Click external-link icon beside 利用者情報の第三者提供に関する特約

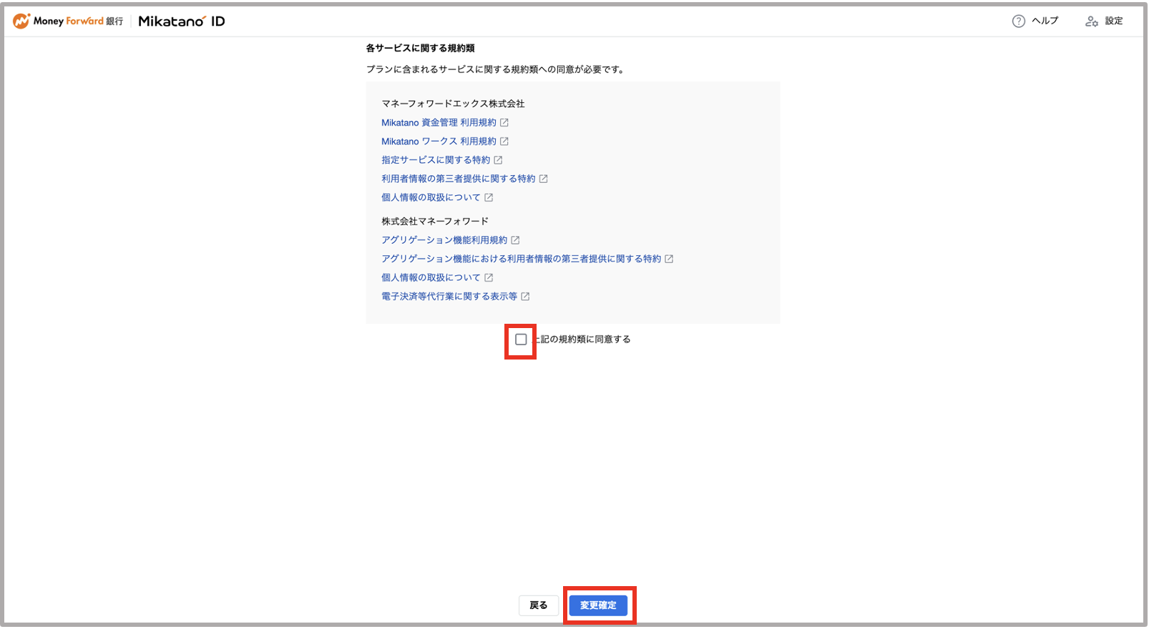click(544, 179)
